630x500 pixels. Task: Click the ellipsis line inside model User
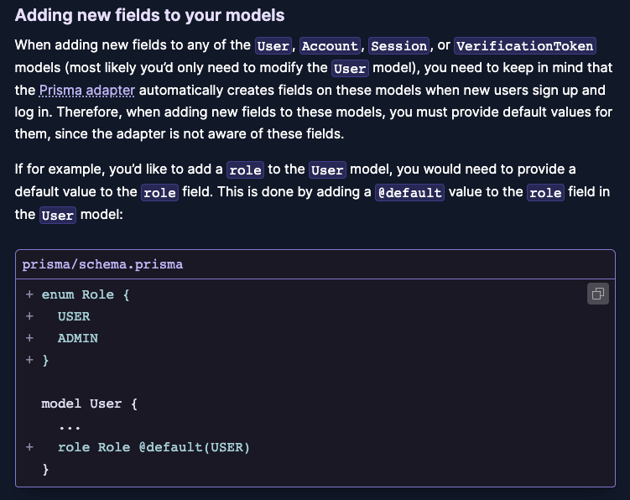click(70, 425)
